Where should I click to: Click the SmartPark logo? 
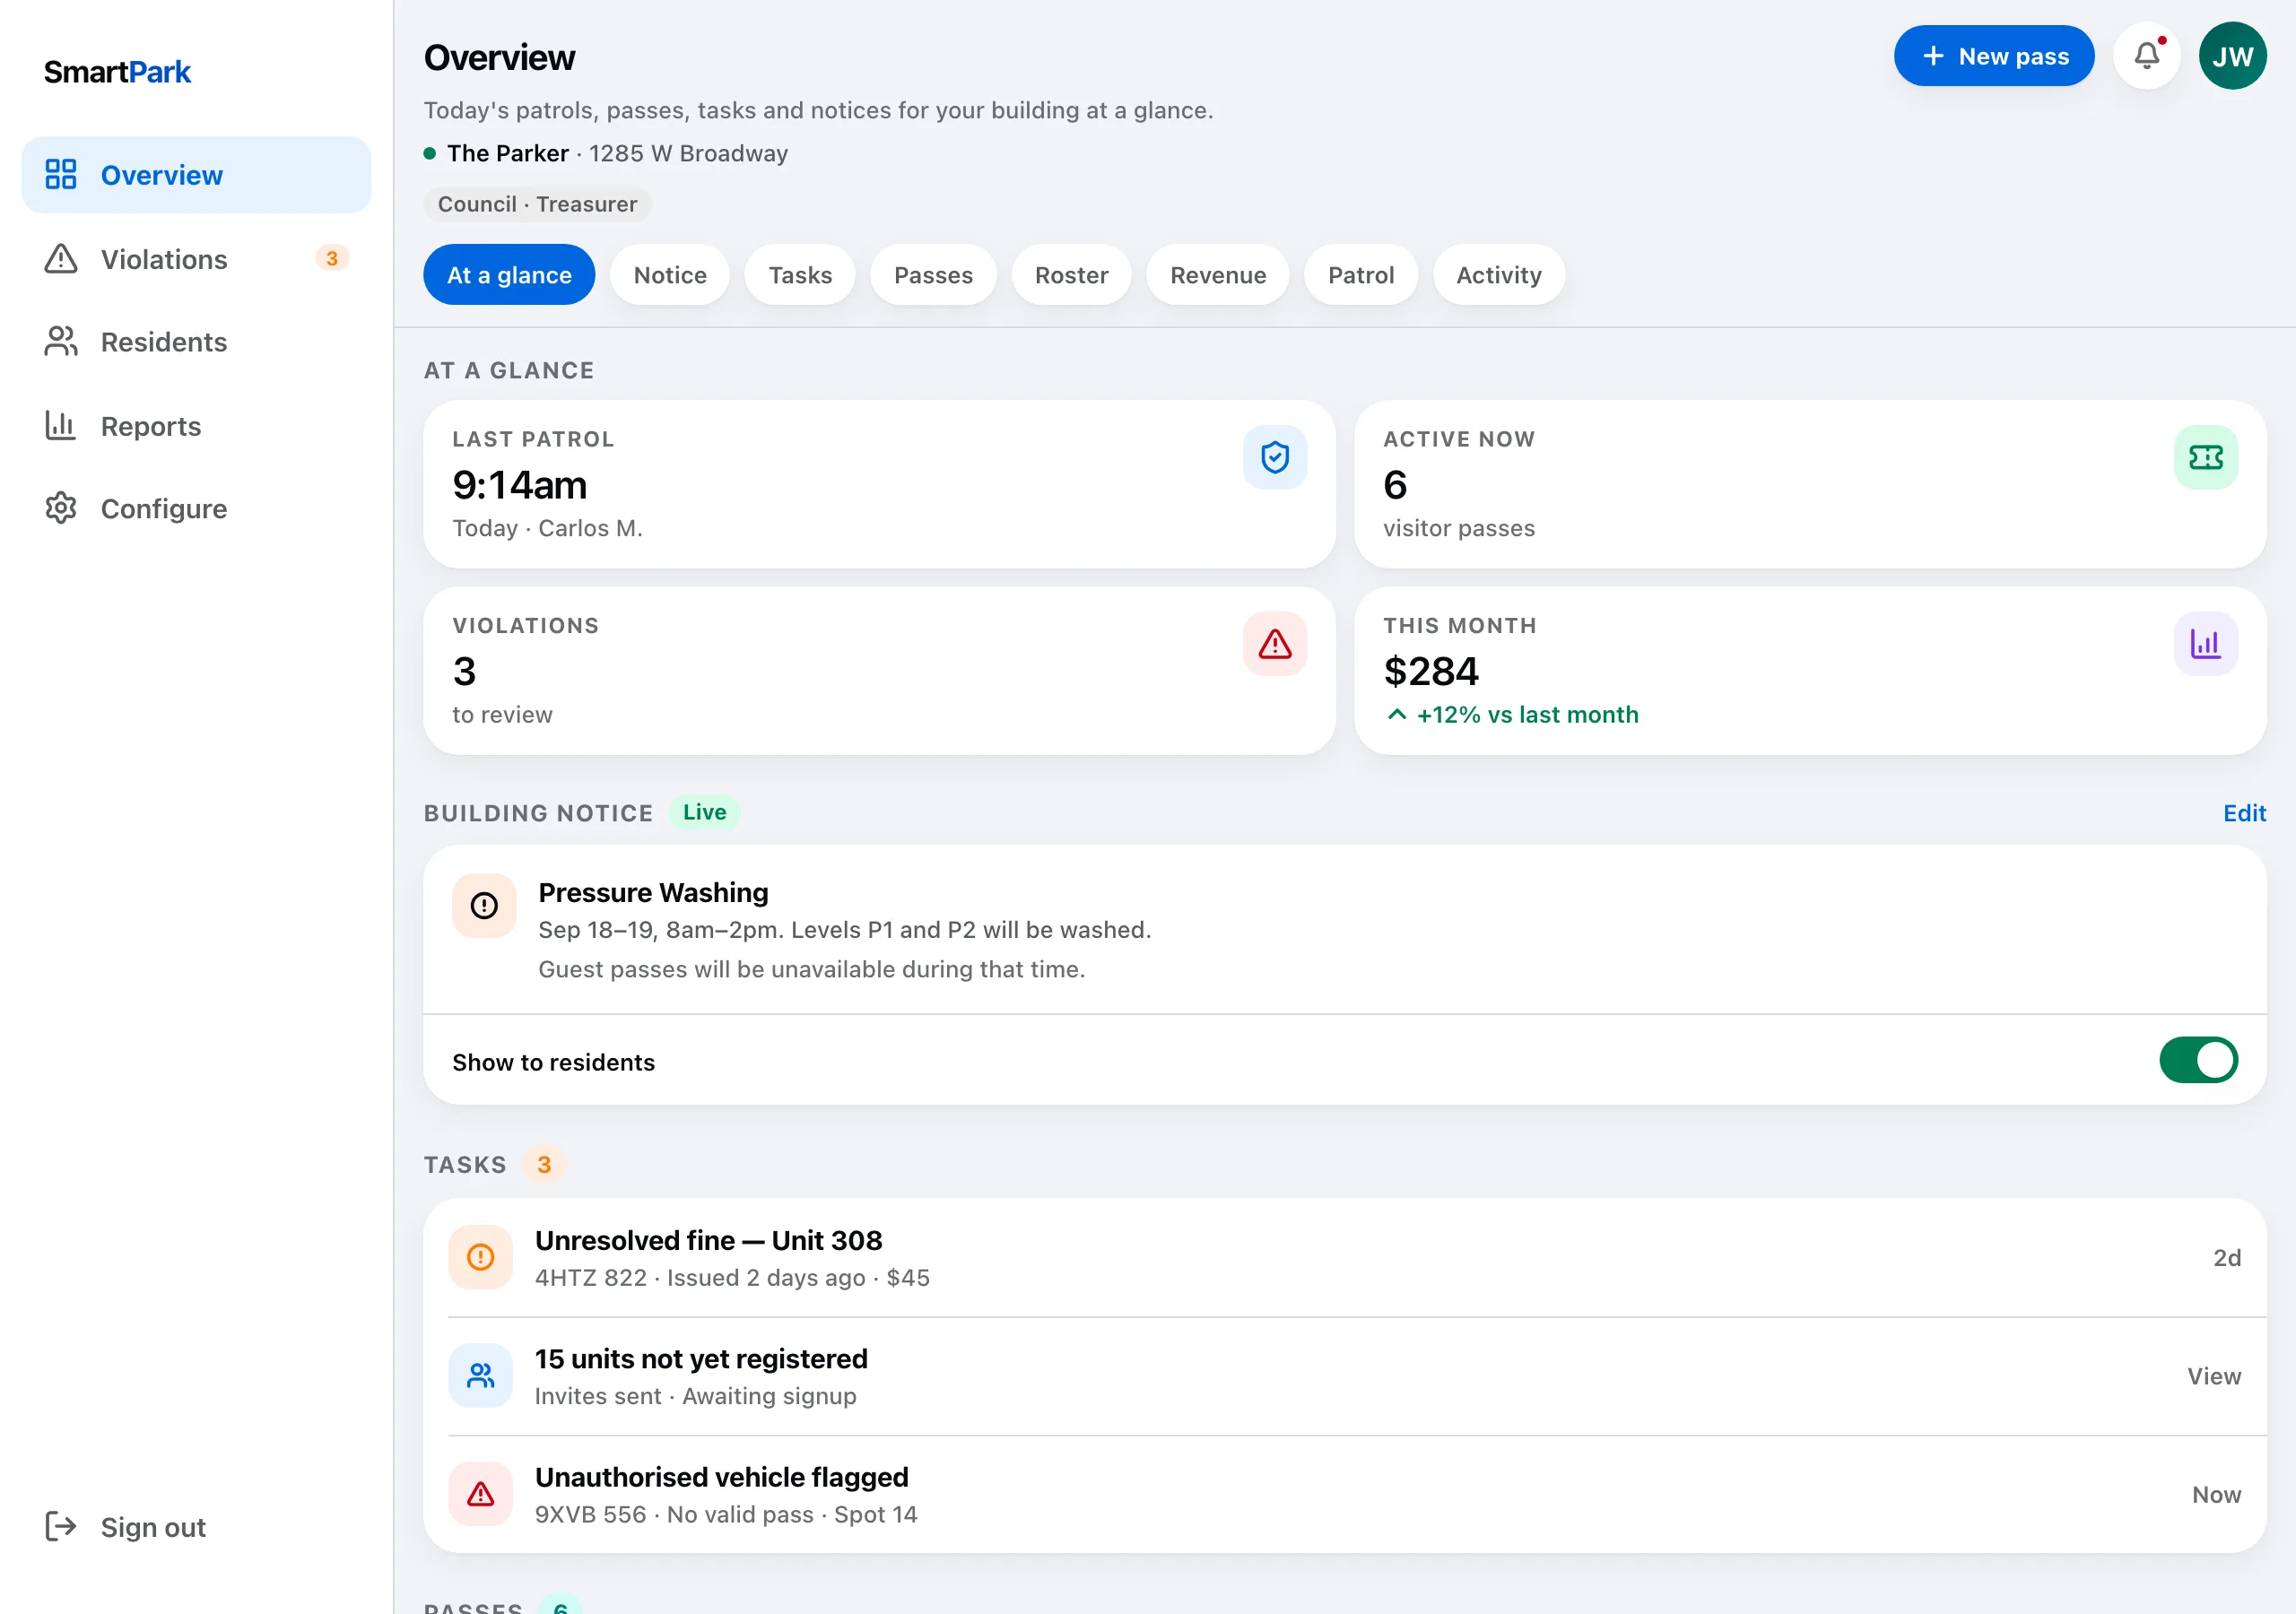[117, 72]
